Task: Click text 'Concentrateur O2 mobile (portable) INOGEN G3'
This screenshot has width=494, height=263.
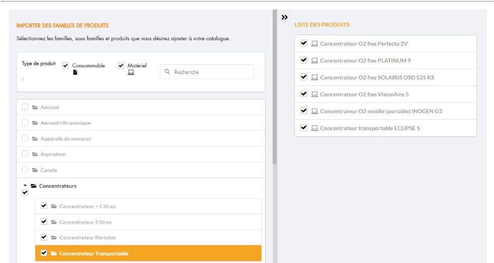Action: [381, 111]
